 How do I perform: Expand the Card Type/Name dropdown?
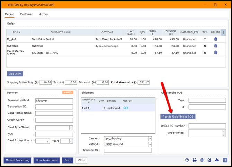tap(71, 128)
